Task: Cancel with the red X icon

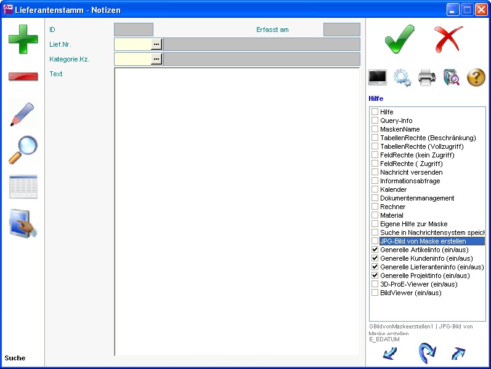Action: pos(448,39)
